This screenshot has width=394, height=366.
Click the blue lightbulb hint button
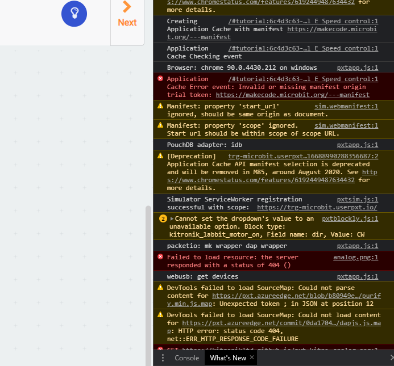74,14
